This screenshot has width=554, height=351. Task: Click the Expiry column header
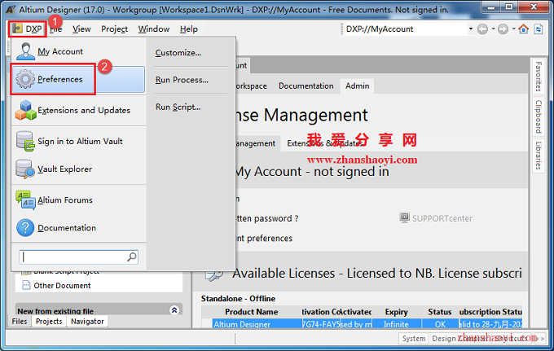pyautogui.click(x=397, y=312)
